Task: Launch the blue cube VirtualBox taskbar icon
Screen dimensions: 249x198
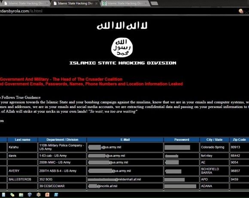Action: 30,195
